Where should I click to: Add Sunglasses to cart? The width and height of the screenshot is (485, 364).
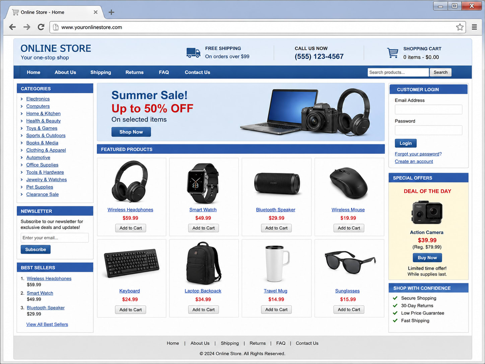coord(349,310)
